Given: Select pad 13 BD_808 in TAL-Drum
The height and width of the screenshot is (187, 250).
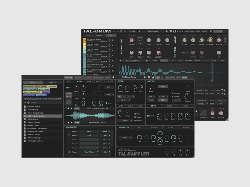Looking at the screenshot, I should [84, 56].
